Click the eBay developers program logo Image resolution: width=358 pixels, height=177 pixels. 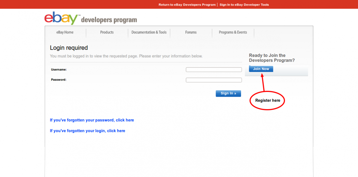pos(91,18)
